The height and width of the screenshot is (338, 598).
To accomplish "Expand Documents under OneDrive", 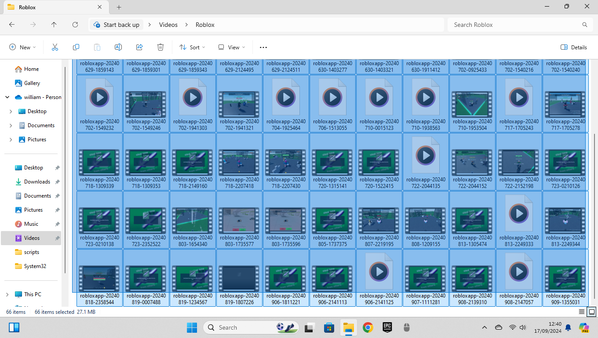I will click(11, 125).
